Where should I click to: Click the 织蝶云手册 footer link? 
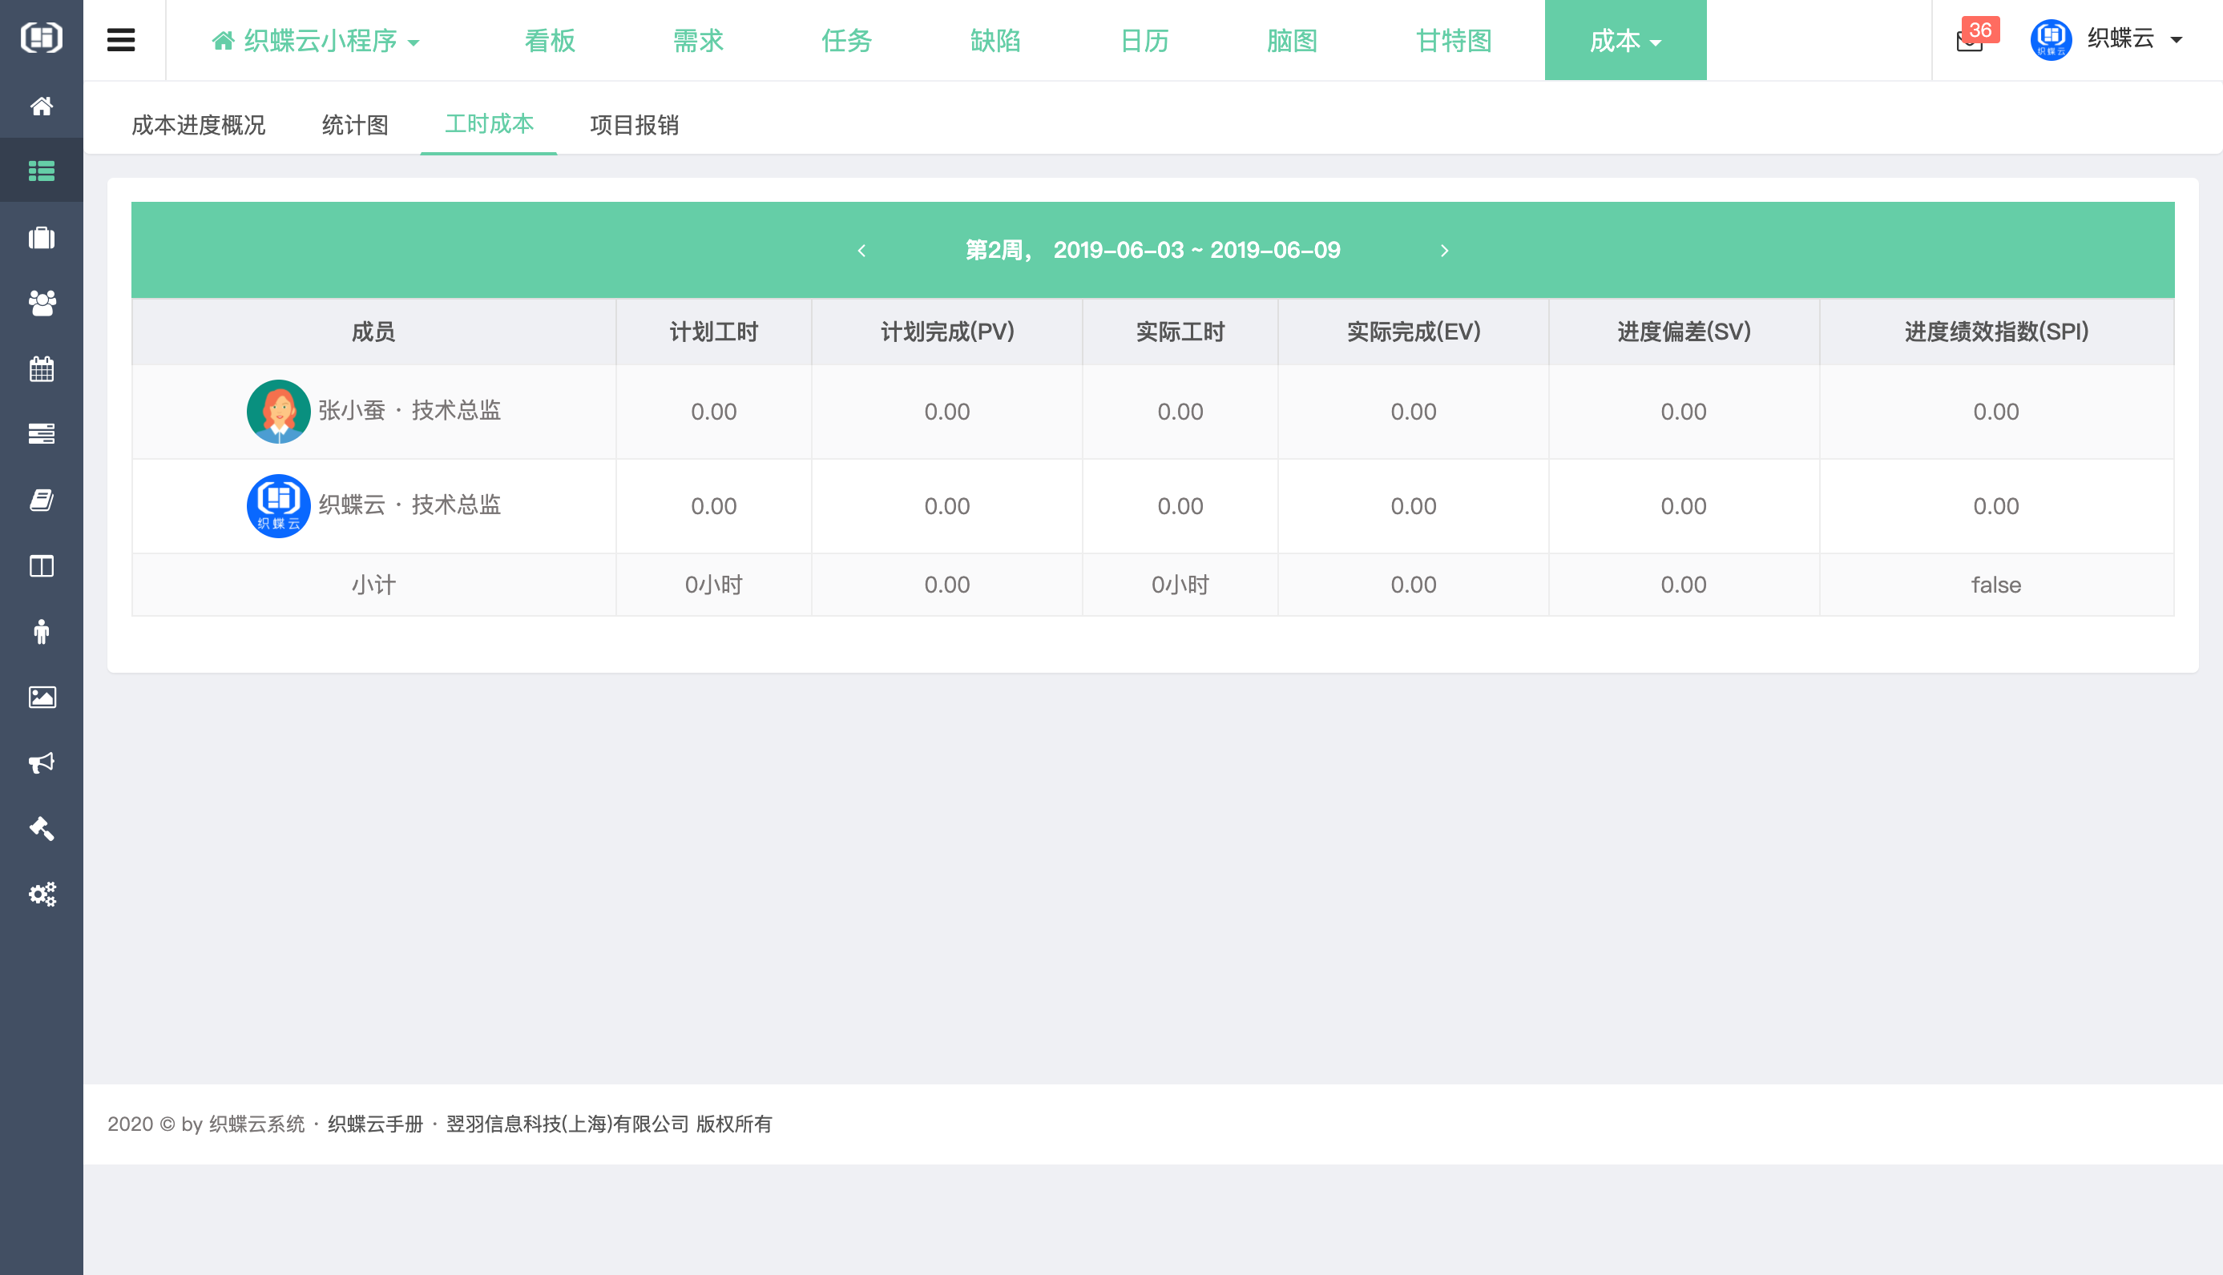[375, 1124]
